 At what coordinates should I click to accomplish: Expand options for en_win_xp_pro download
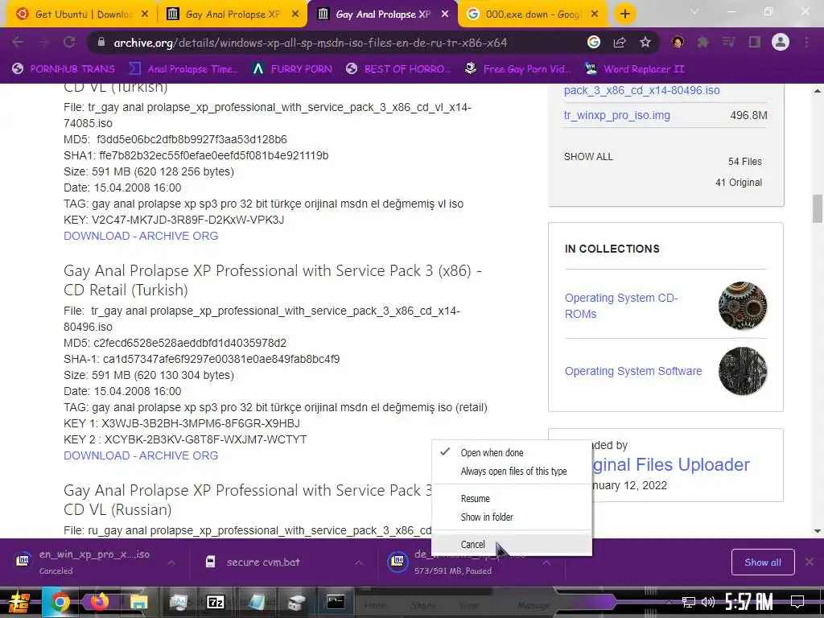point(171,562)
